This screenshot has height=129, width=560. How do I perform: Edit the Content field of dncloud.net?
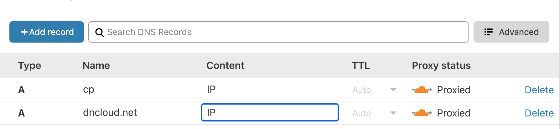tap(270, 112)
